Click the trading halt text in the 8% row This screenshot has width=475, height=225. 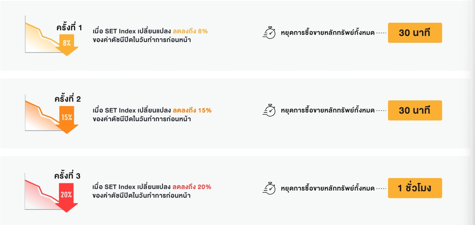point(328,33)
